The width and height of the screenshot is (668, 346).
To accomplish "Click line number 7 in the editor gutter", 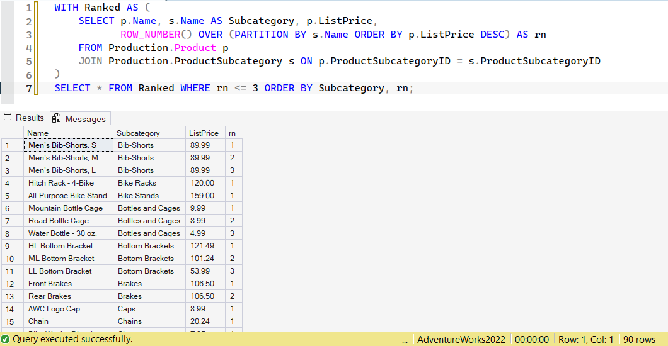I will tap(29, 89).
